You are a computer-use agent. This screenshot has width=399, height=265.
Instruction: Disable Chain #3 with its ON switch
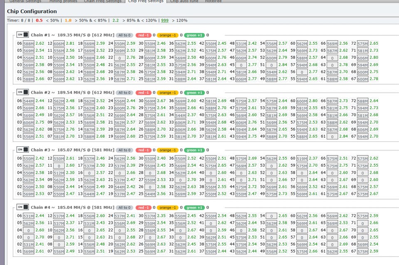coord(22,150)
